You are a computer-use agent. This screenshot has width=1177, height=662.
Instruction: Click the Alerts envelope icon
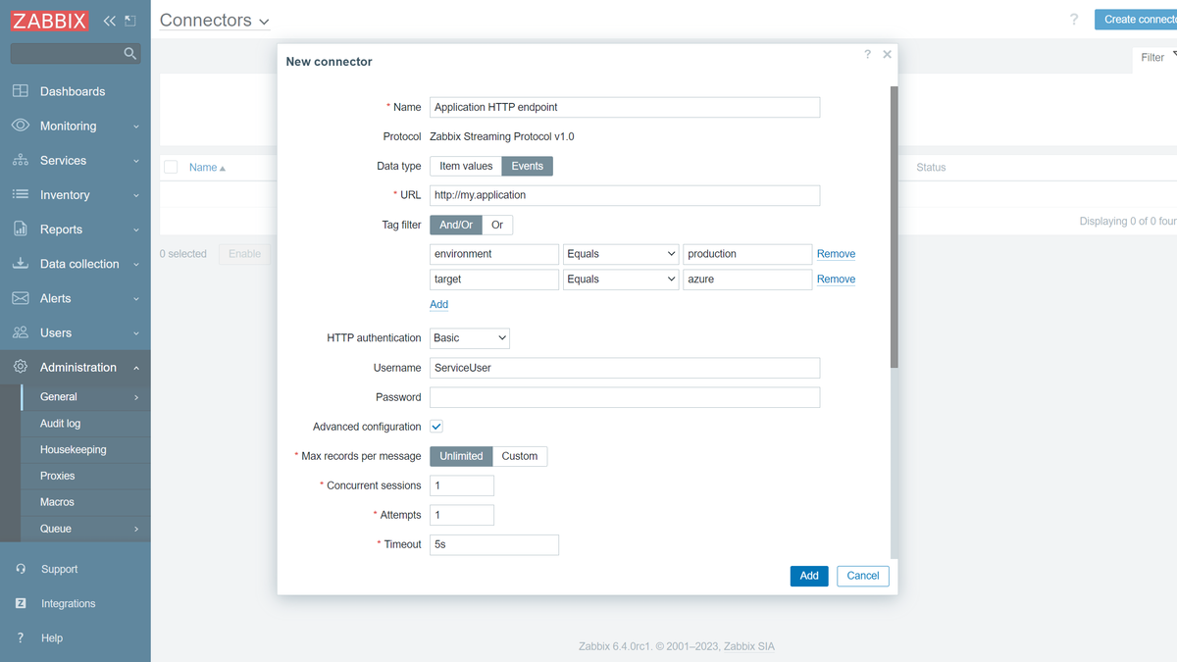[21, 298]
